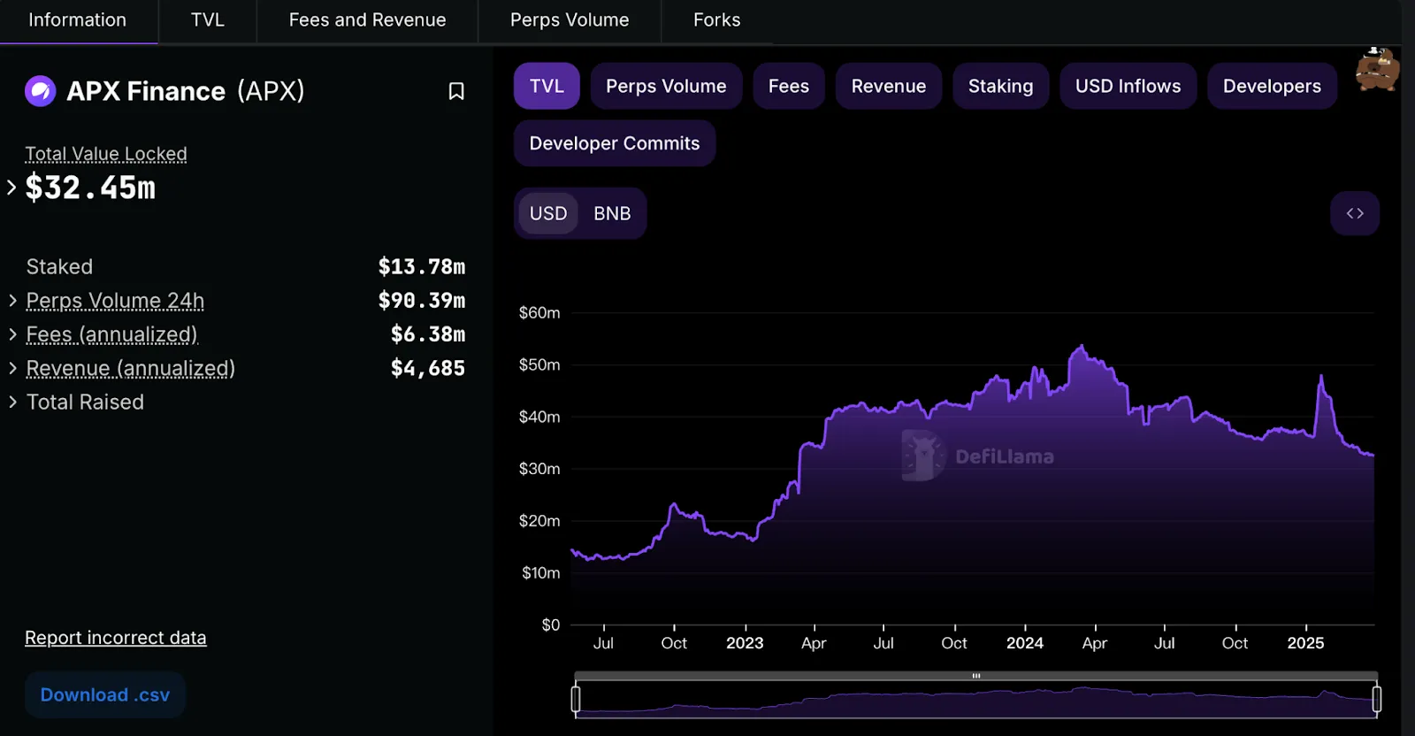Switch to the TVL top tab
The width and height of the screenshot is (1415, 736).
click(x=208, y=20)
